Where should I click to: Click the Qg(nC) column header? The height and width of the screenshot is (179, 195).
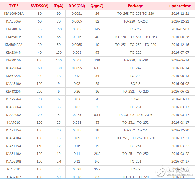pos(97,6)
